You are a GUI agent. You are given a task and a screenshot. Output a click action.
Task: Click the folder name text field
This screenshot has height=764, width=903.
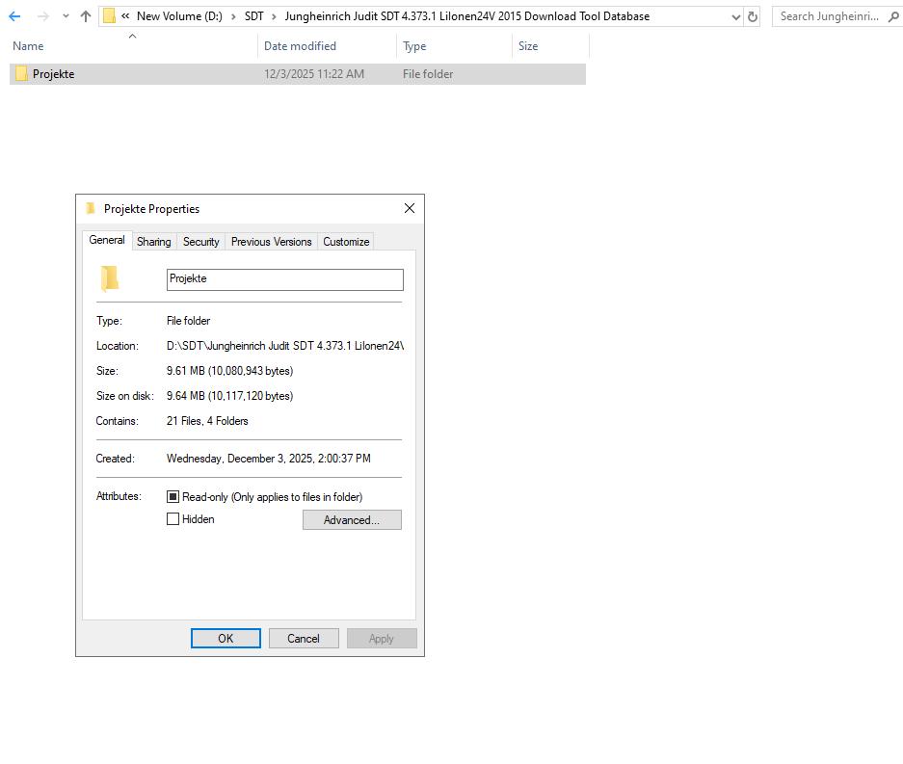tap(284, 278)
